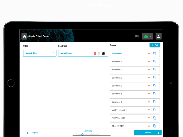Copy the Basement 1 area
183x137 pixels.
(155, 62)
